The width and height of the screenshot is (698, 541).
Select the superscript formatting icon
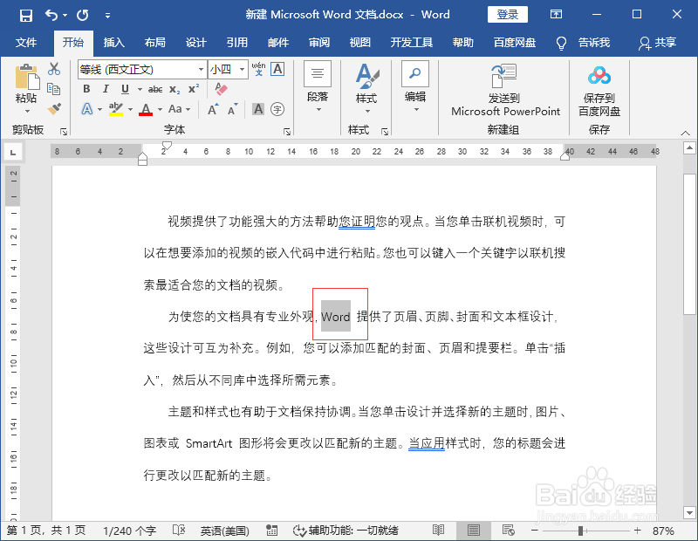coord(193,90)
